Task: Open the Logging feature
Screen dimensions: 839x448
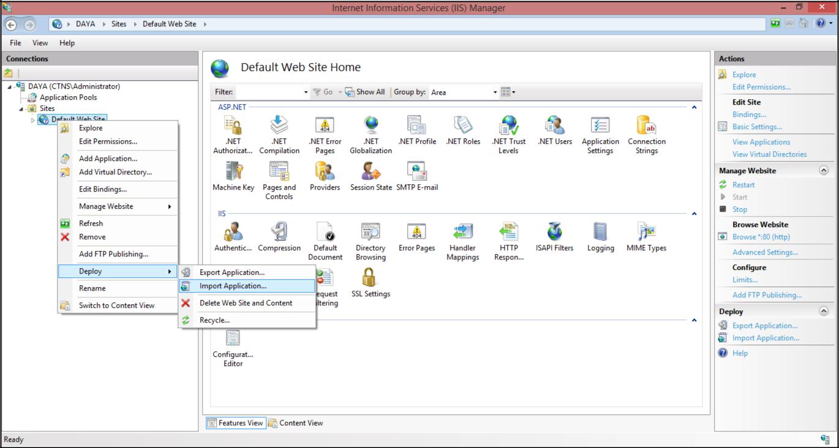Action: (x=601, y=237)
